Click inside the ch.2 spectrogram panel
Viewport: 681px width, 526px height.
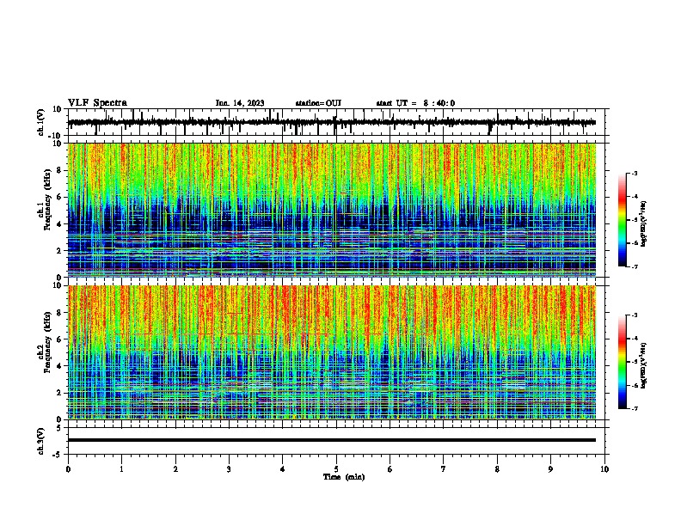(x=332, y=352)
